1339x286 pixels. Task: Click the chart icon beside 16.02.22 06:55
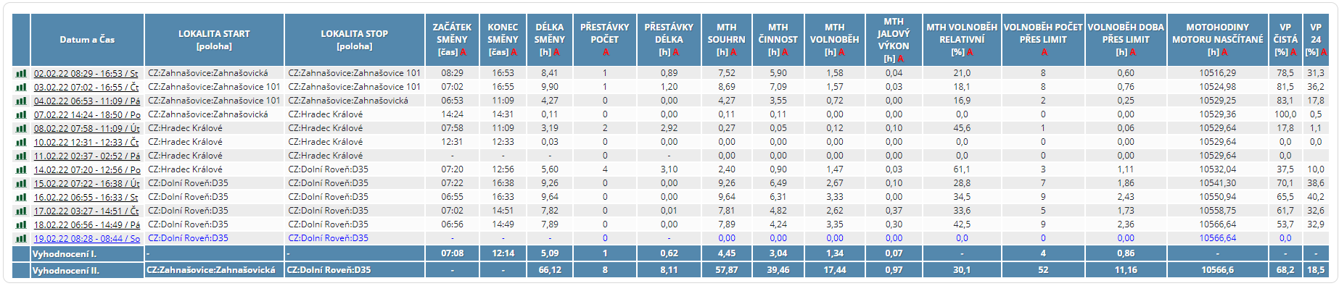(21, 197)
